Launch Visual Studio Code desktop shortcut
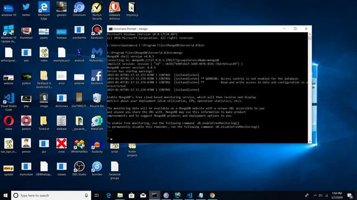This screenshot has height=200, width=357. (x=9, y=102)
